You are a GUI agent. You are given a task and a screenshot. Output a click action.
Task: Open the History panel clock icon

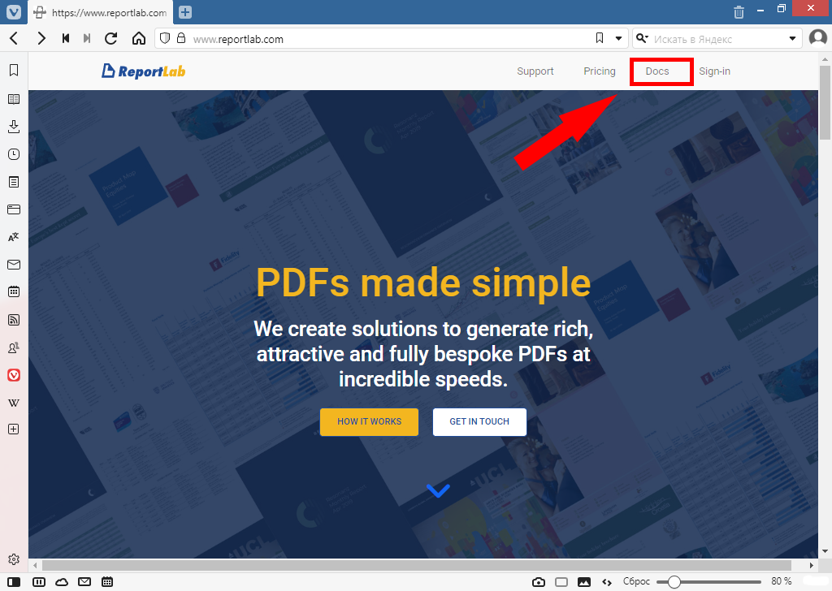(x=14, y=154)
